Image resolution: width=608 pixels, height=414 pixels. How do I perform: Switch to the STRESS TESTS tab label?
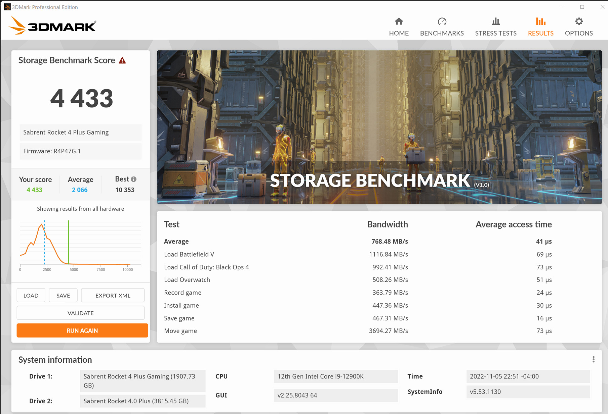(495, 33)
